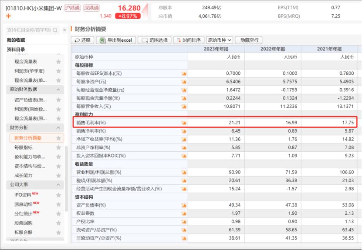
Task: Click the 还原 restore button
Action: point(82,40)
